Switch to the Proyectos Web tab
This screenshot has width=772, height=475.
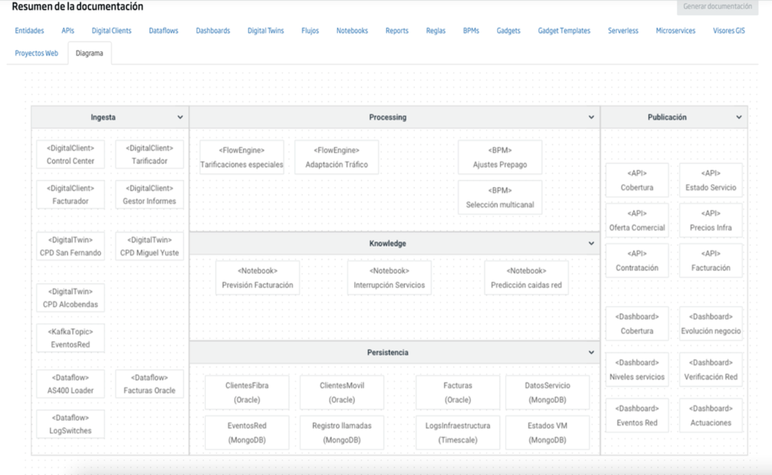pos(36,54)
